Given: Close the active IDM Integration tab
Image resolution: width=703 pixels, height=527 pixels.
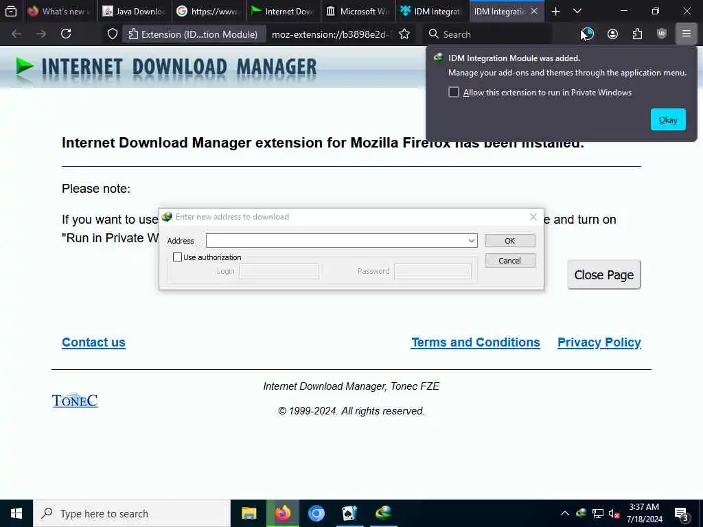Looking at the screenshot, I should (x=534, y=12).
